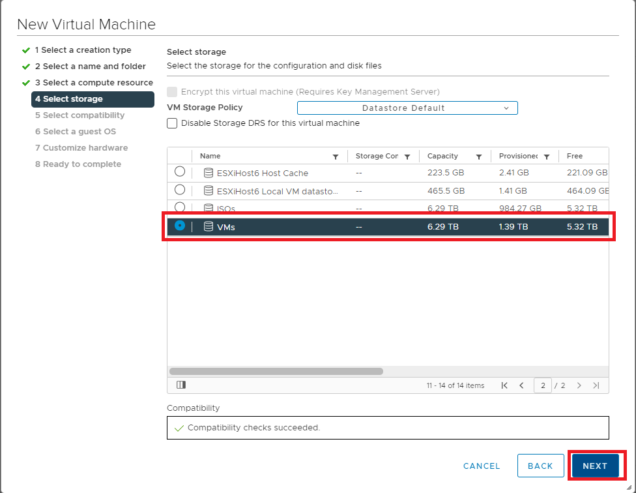Click the Provisioned column filter icon
This screenshot has width=636, height=493.
tap(547, 157)
